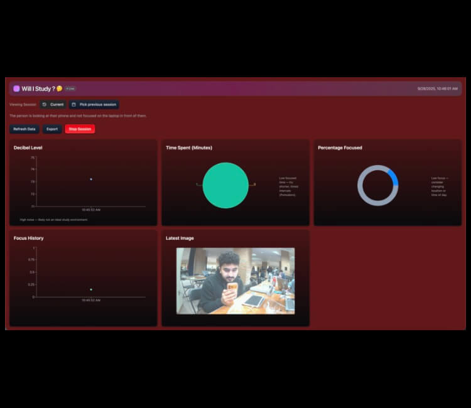Click the green Time Spent pie chart

225,185
